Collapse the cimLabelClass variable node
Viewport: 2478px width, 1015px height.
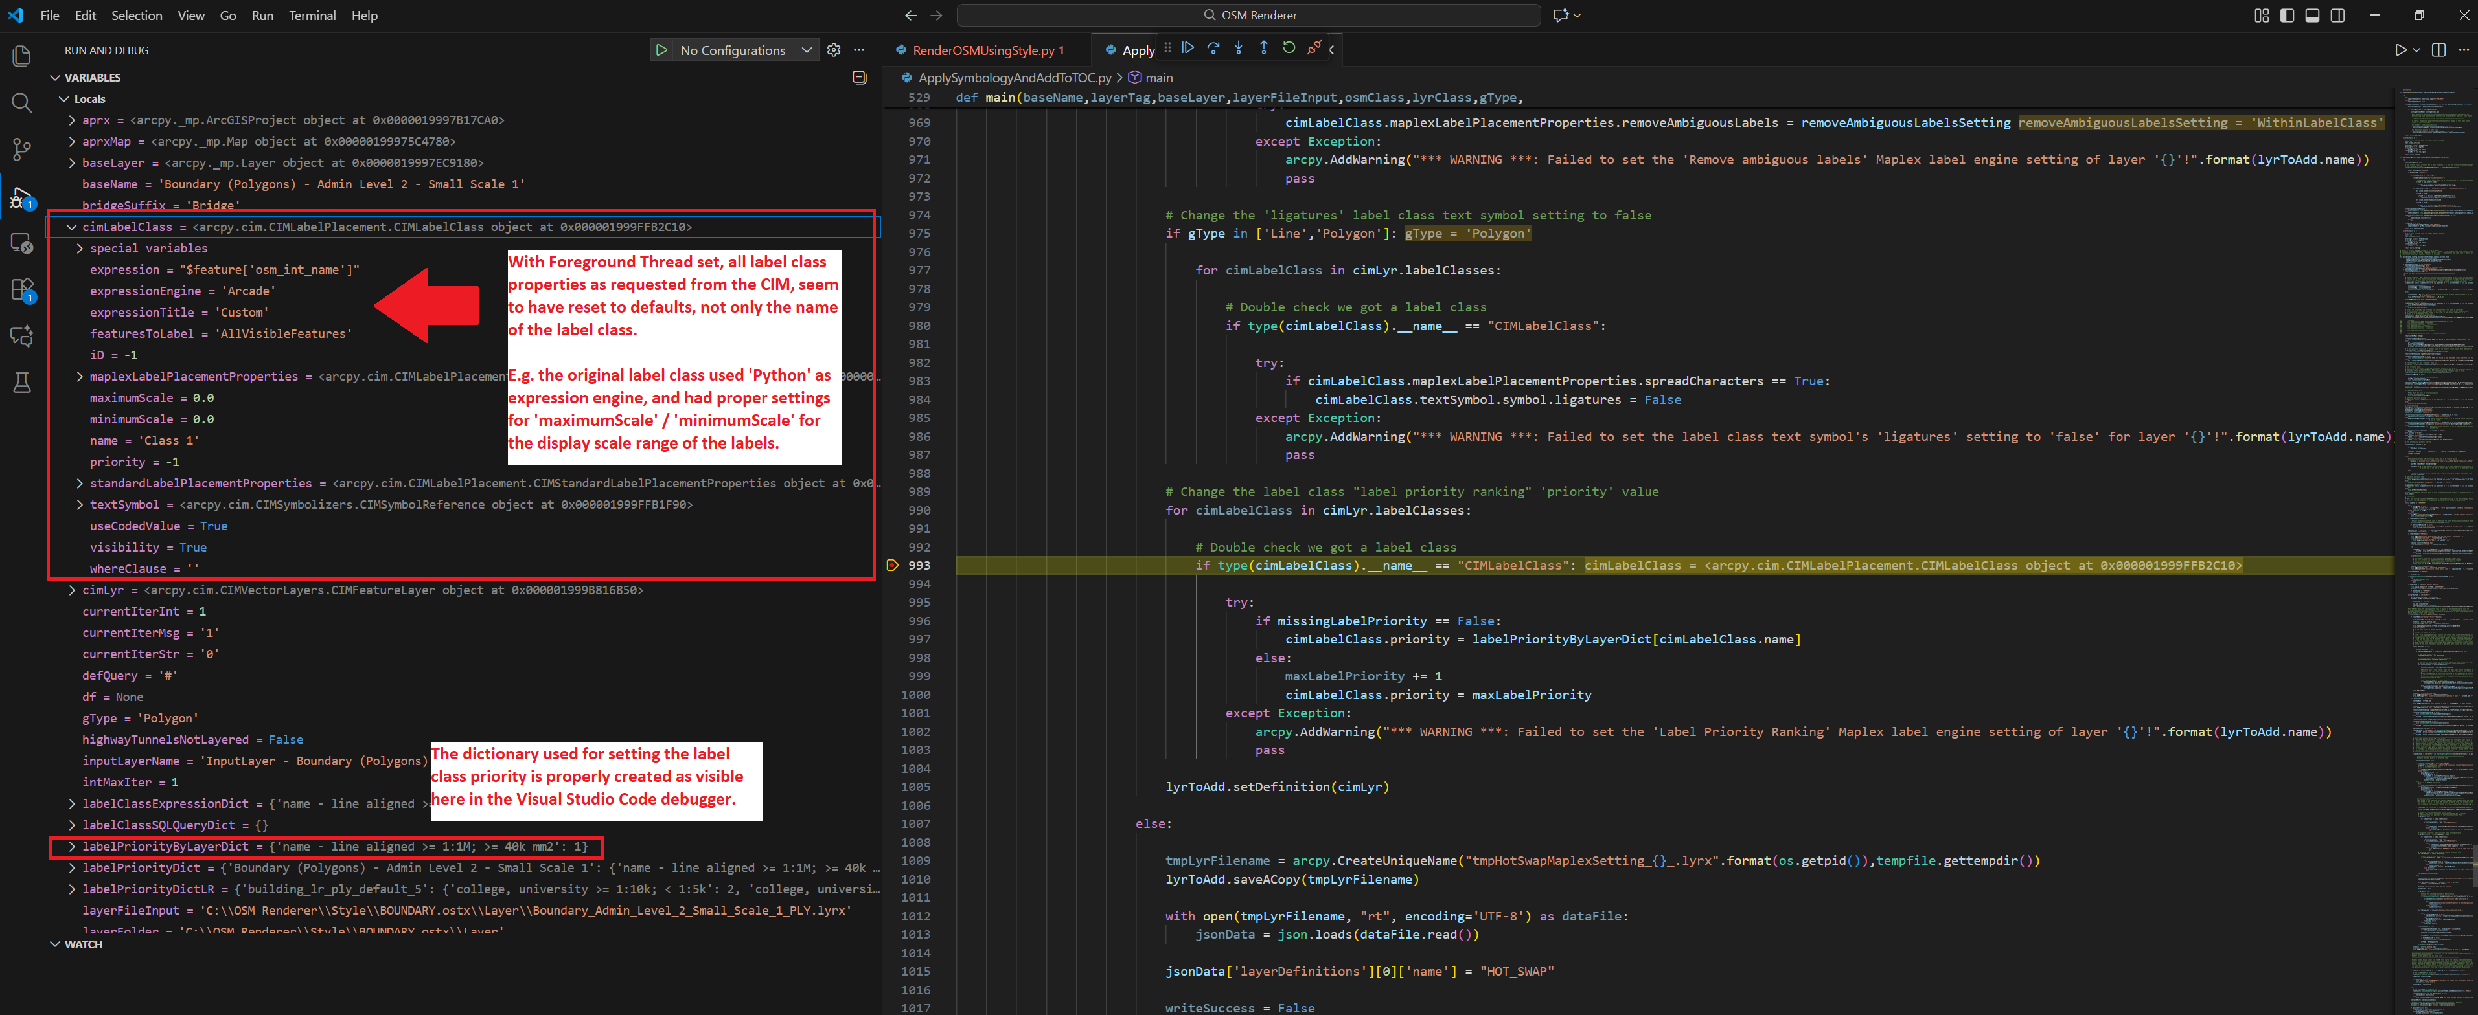71,227
